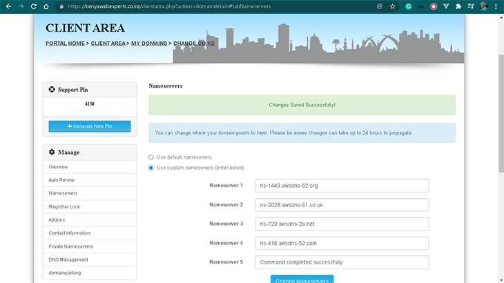Viewport: 504px width, 283px height.
Task: Open Chrome three-dot menu
Action: (496, 6)
